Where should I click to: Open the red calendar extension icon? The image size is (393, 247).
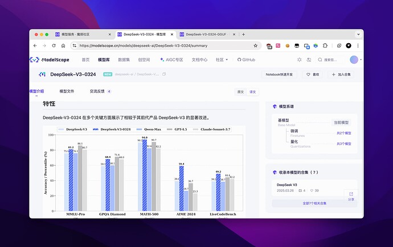tap(269, 46)
